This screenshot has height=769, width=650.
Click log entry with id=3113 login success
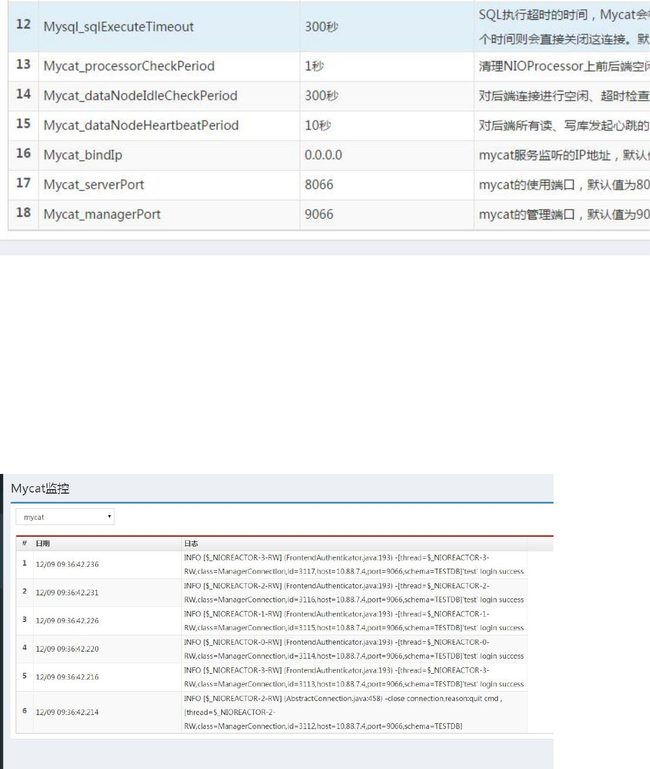pyautogui.click(x=354, y=677)
